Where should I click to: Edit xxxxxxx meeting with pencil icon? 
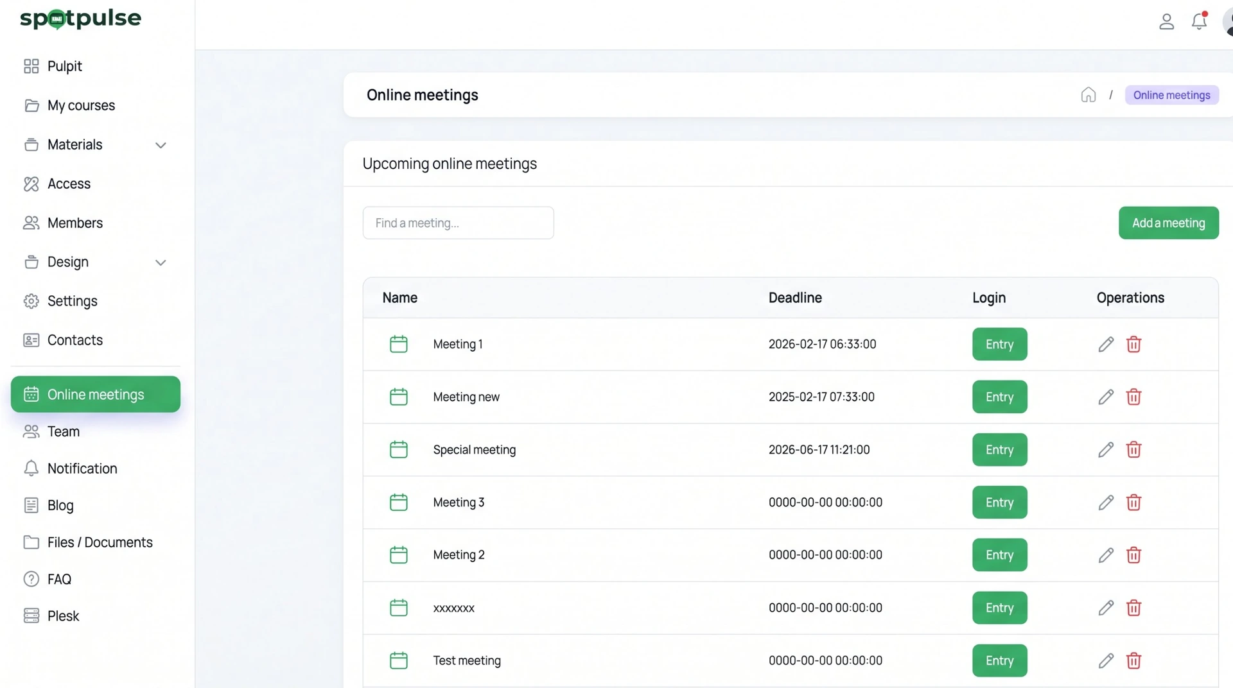(1105, 607)
